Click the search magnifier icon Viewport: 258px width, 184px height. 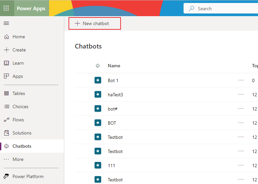191,8
